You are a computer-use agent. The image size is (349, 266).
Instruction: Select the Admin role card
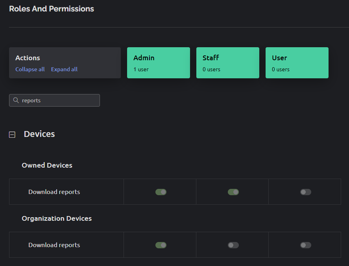(x=158, y=63)
